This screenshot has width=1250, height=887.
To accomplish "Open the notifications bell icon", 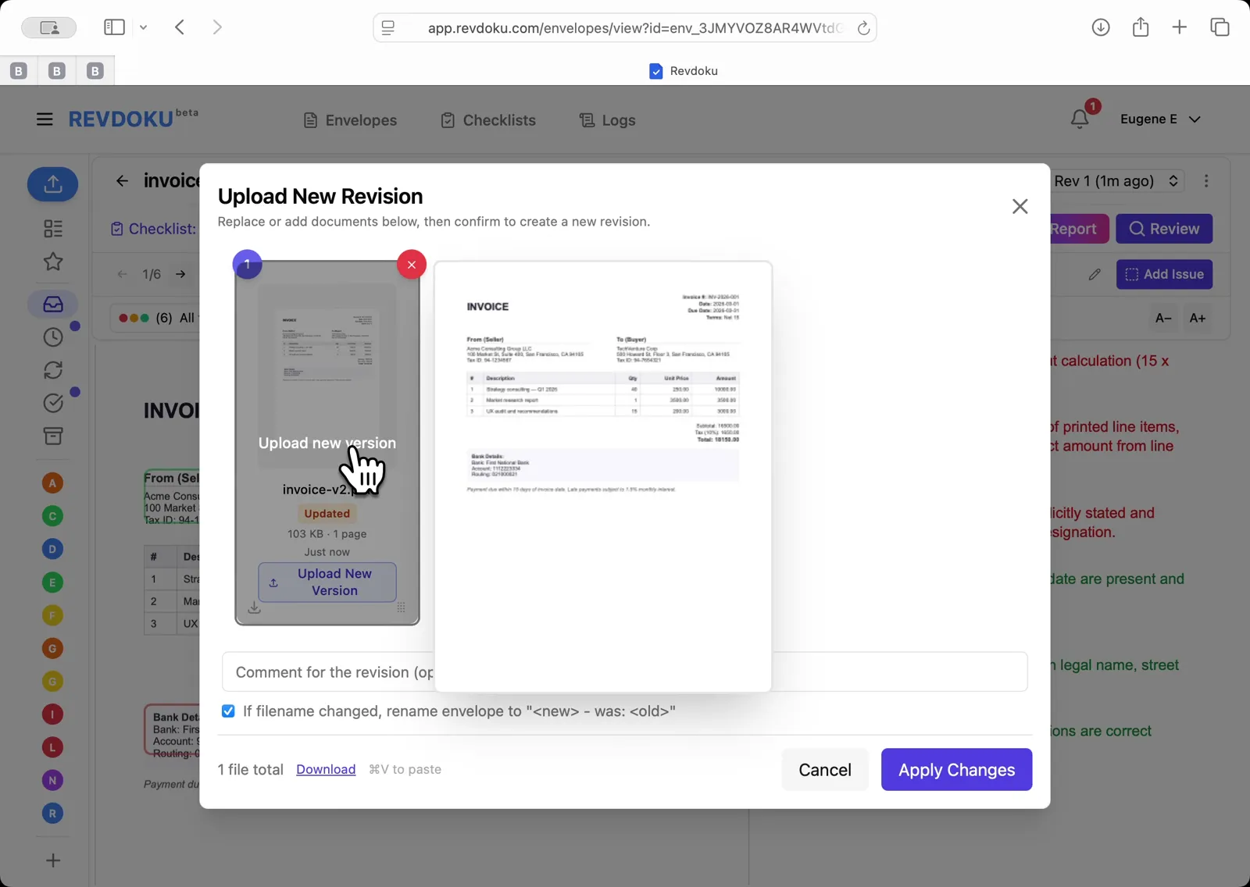I will pyautogui.click(x=1080, y=119).
